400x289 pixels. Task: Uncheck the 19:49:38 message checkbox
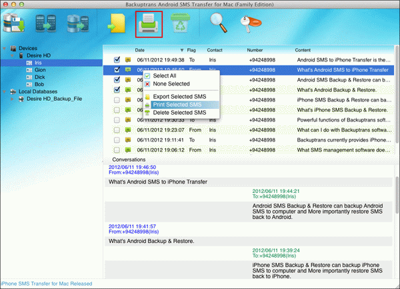[117, 60]
